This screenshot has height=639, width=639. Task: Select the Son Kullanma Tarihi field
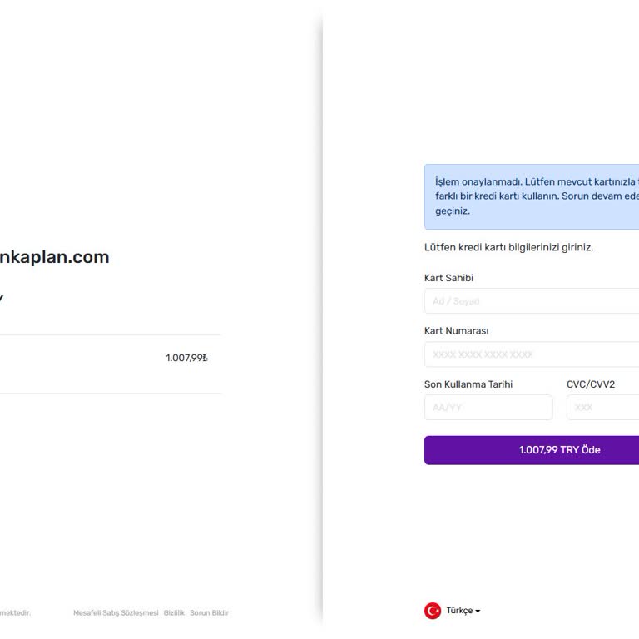coord(488,408)
